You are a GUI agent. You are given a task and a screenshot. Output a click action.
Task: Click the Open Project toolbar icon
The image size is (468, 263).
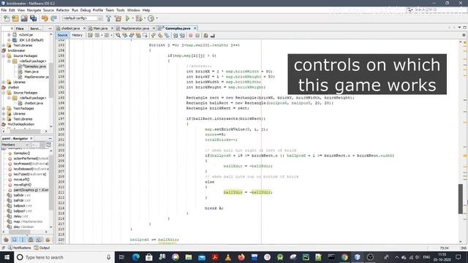coord(24,18)
